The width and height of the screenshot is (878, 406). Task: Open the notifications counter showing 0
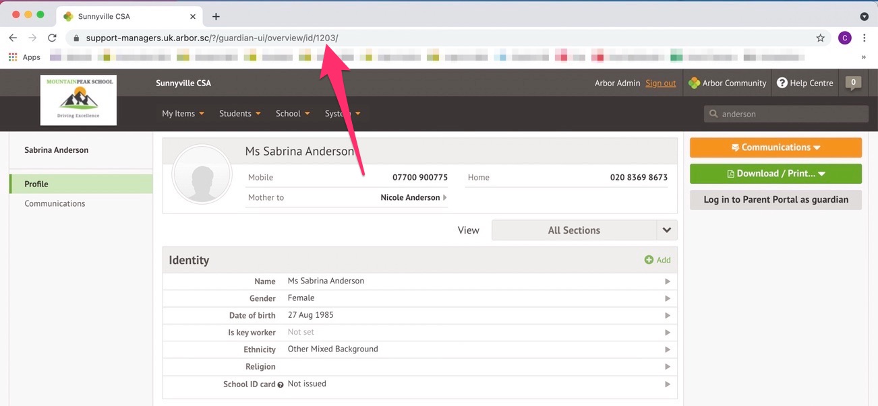pos(854,83)
